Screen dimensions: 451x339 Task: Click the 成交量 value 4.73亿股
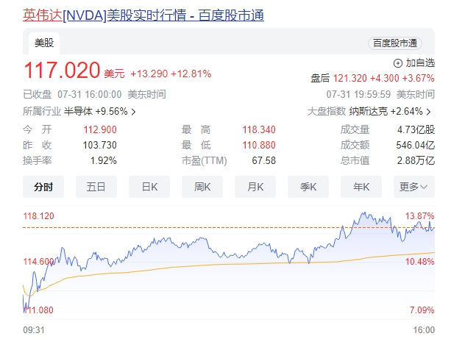416,129
